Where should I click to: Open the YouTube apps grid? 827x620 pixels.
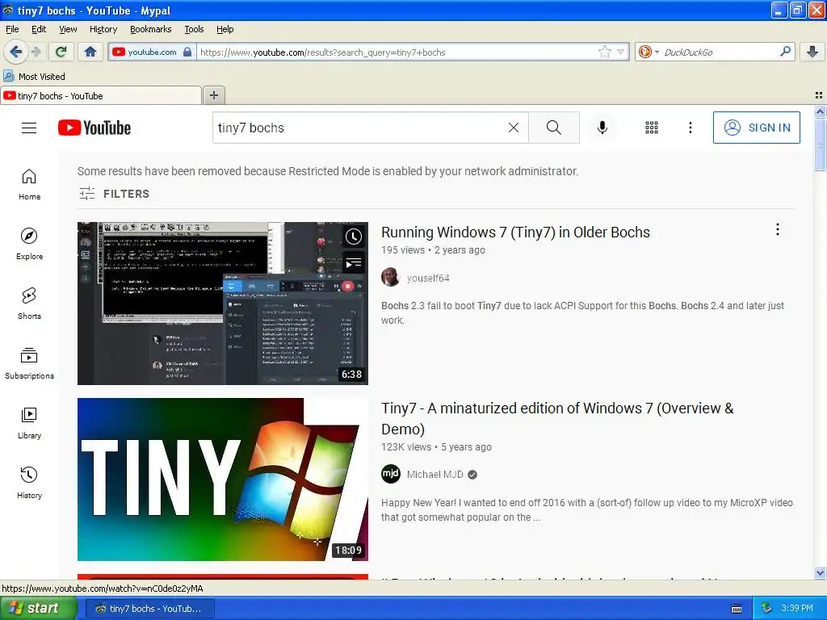652,128
